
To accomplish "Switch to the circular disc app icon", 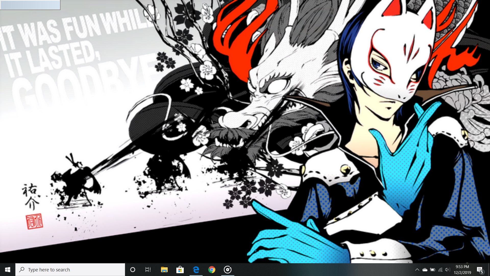I will [228, 270].
